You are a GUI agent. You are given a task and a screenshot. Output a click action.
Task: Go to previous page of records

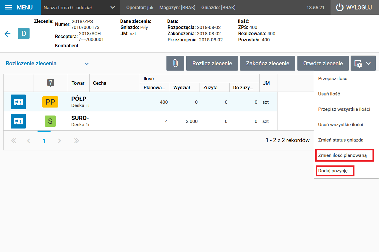(x=29, y=141)
